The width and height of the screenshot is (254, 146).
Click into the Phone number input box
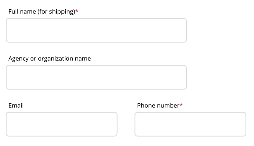click(190, 124)
